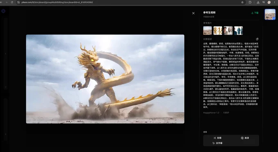
Task: Select the 去字幕 remove subtitles option
Action: pyautogui.click(x=217, y=143)
